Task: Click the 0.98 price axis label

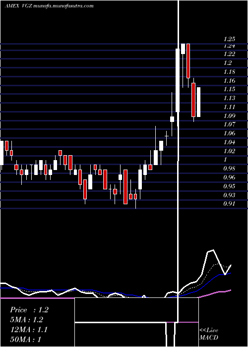Action: tap(229, 169)
